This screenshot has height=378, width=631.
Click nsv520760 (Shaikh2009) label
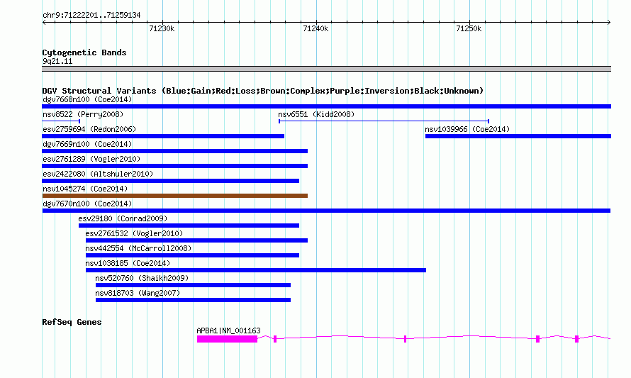142,278
